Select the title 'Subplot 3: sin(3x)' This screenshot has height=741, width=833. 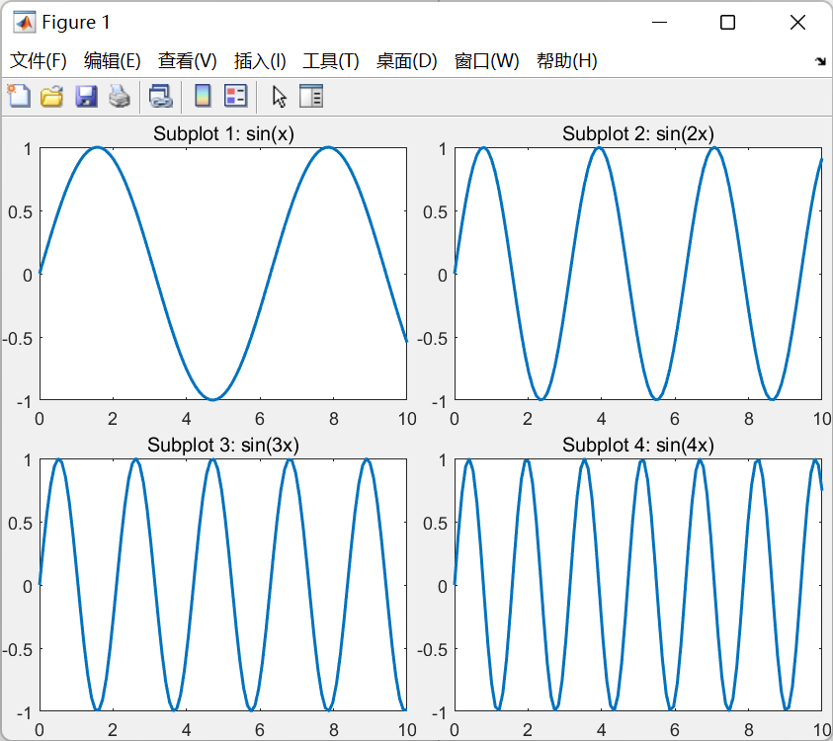[x=223, y=446]
